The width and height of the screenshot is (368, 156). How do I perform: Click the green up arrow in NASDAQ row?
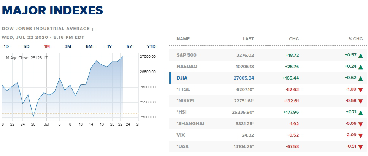pos(360,67)
